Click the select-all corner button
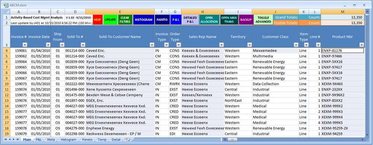This screenshot has width=373, height=145. click(x=6, y=12)
